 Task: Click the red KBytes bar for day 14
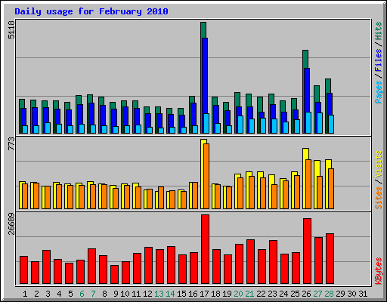[171, 265]
